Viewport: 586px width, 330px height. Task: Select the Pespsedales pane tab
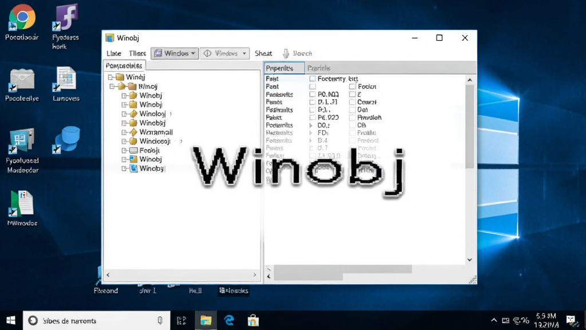tap(124, 65)
